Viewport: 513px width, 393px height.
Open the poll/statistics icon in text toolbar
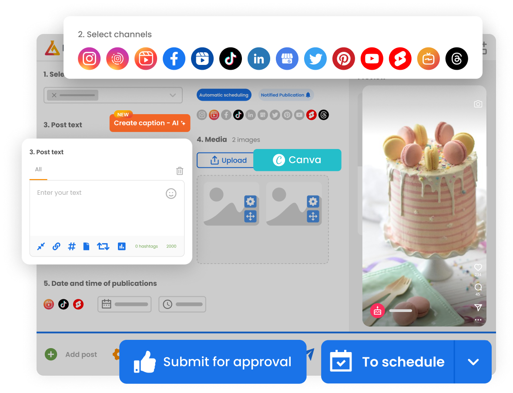pos(121,246)
